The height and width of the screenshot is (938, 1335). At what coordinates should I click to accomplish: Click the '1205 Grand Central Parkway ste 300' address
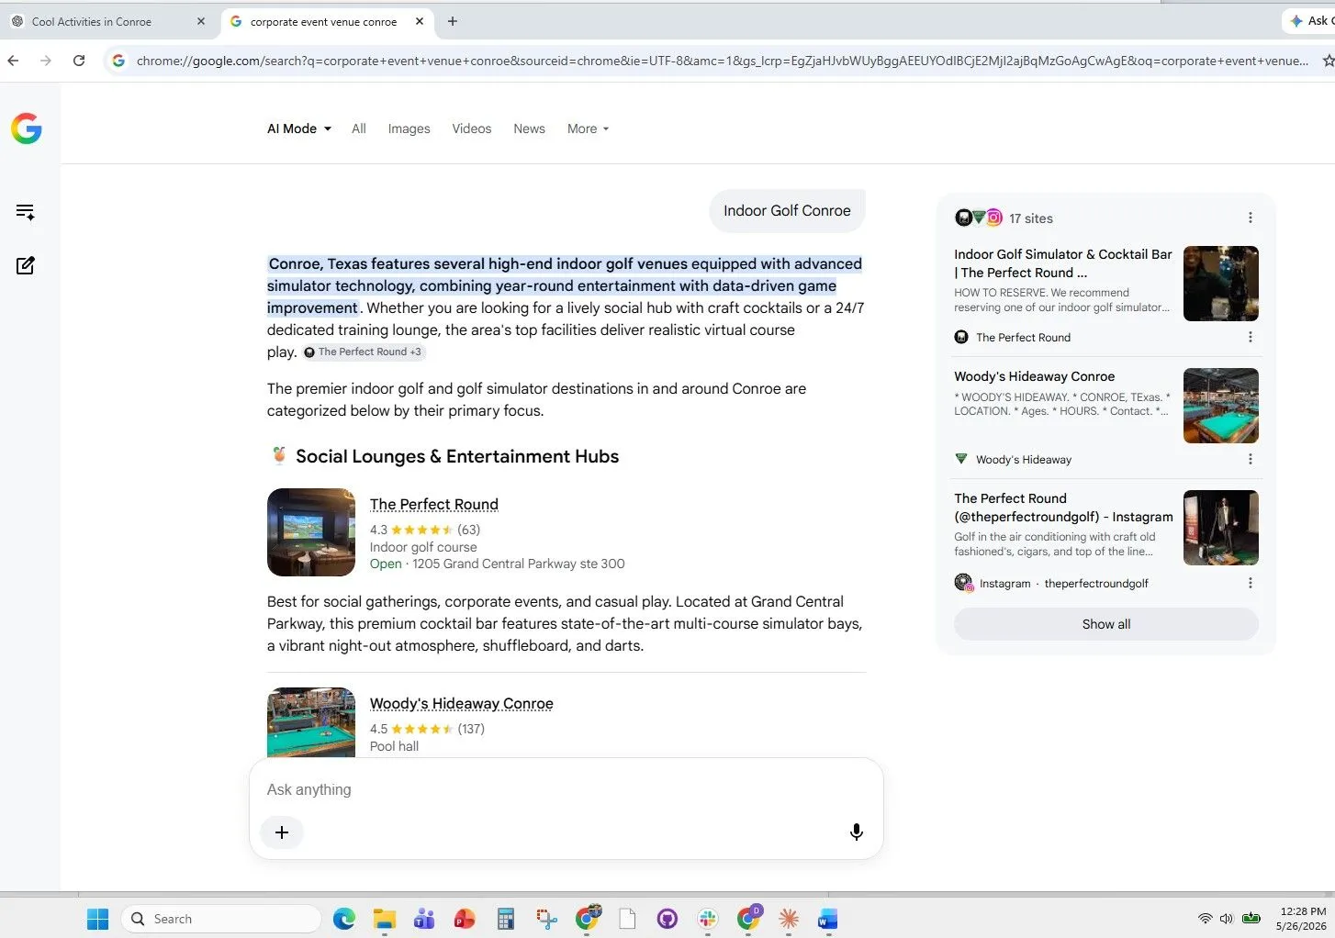click(x=519, y=564)
